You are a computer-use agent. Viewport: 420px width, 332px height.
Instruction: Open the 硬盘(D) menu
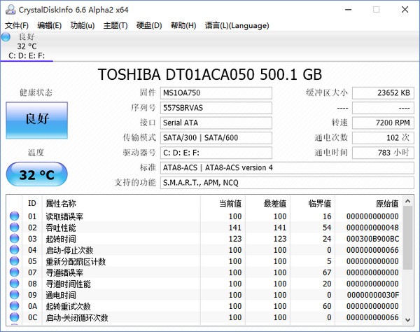coord(148,25)
